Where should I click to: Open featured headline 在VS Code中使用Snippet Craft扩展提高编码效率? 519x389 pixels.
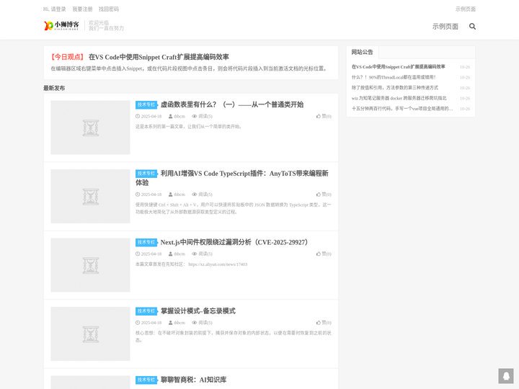point(159,57)
